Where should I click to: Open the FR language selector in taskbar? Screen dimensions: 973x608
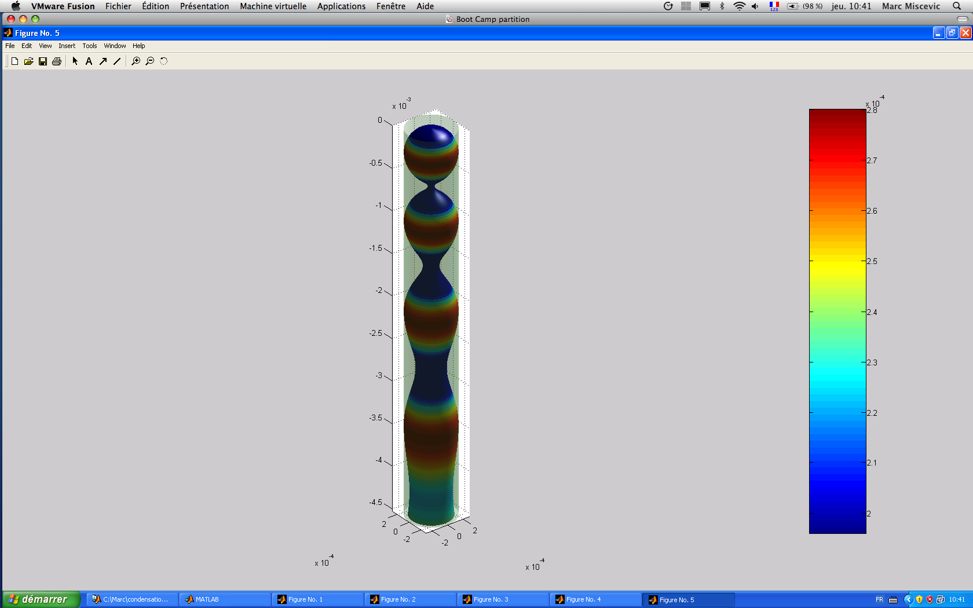click(x=879, y=599)
